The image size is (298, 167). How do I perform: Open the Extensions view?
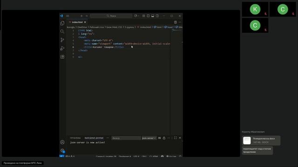pyautogui.click(x=62, y=57)
